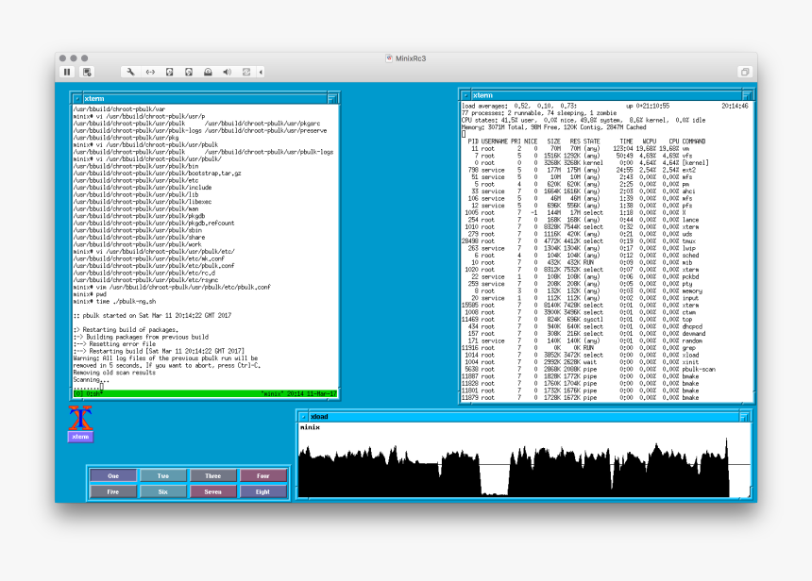Screen dimensions: 812x581
Task: Open window menu of xload window
Action: click(303, 417)
